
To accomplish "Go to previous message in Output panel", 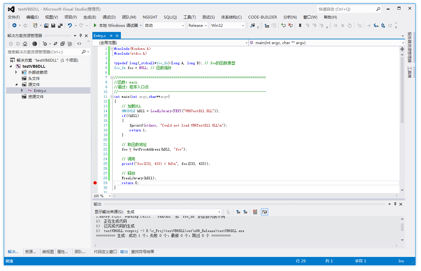I will coord(238,212).
